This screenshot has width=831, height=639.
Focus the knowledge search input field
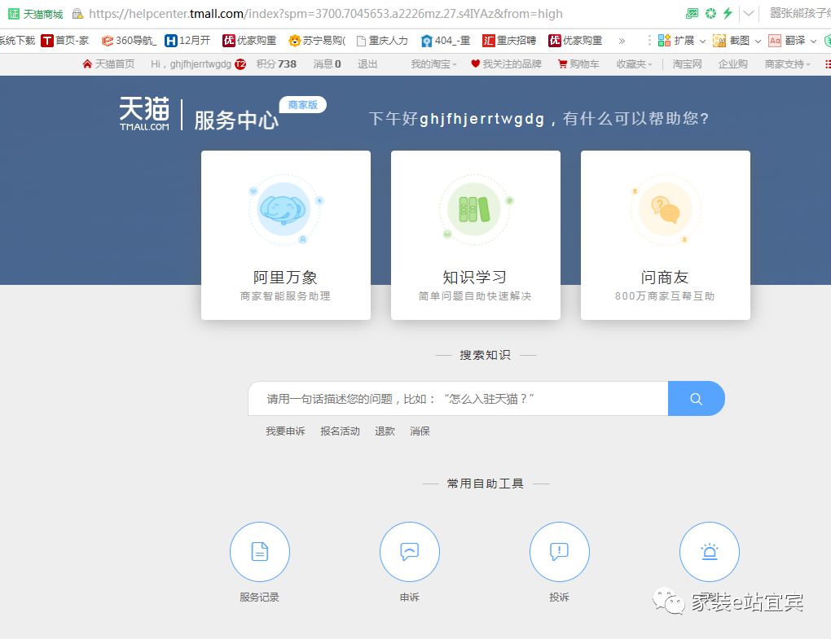[458, 399]
